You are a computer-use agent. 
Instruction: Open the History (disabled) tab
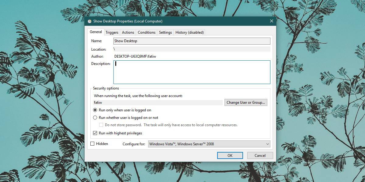click(189, 32)
